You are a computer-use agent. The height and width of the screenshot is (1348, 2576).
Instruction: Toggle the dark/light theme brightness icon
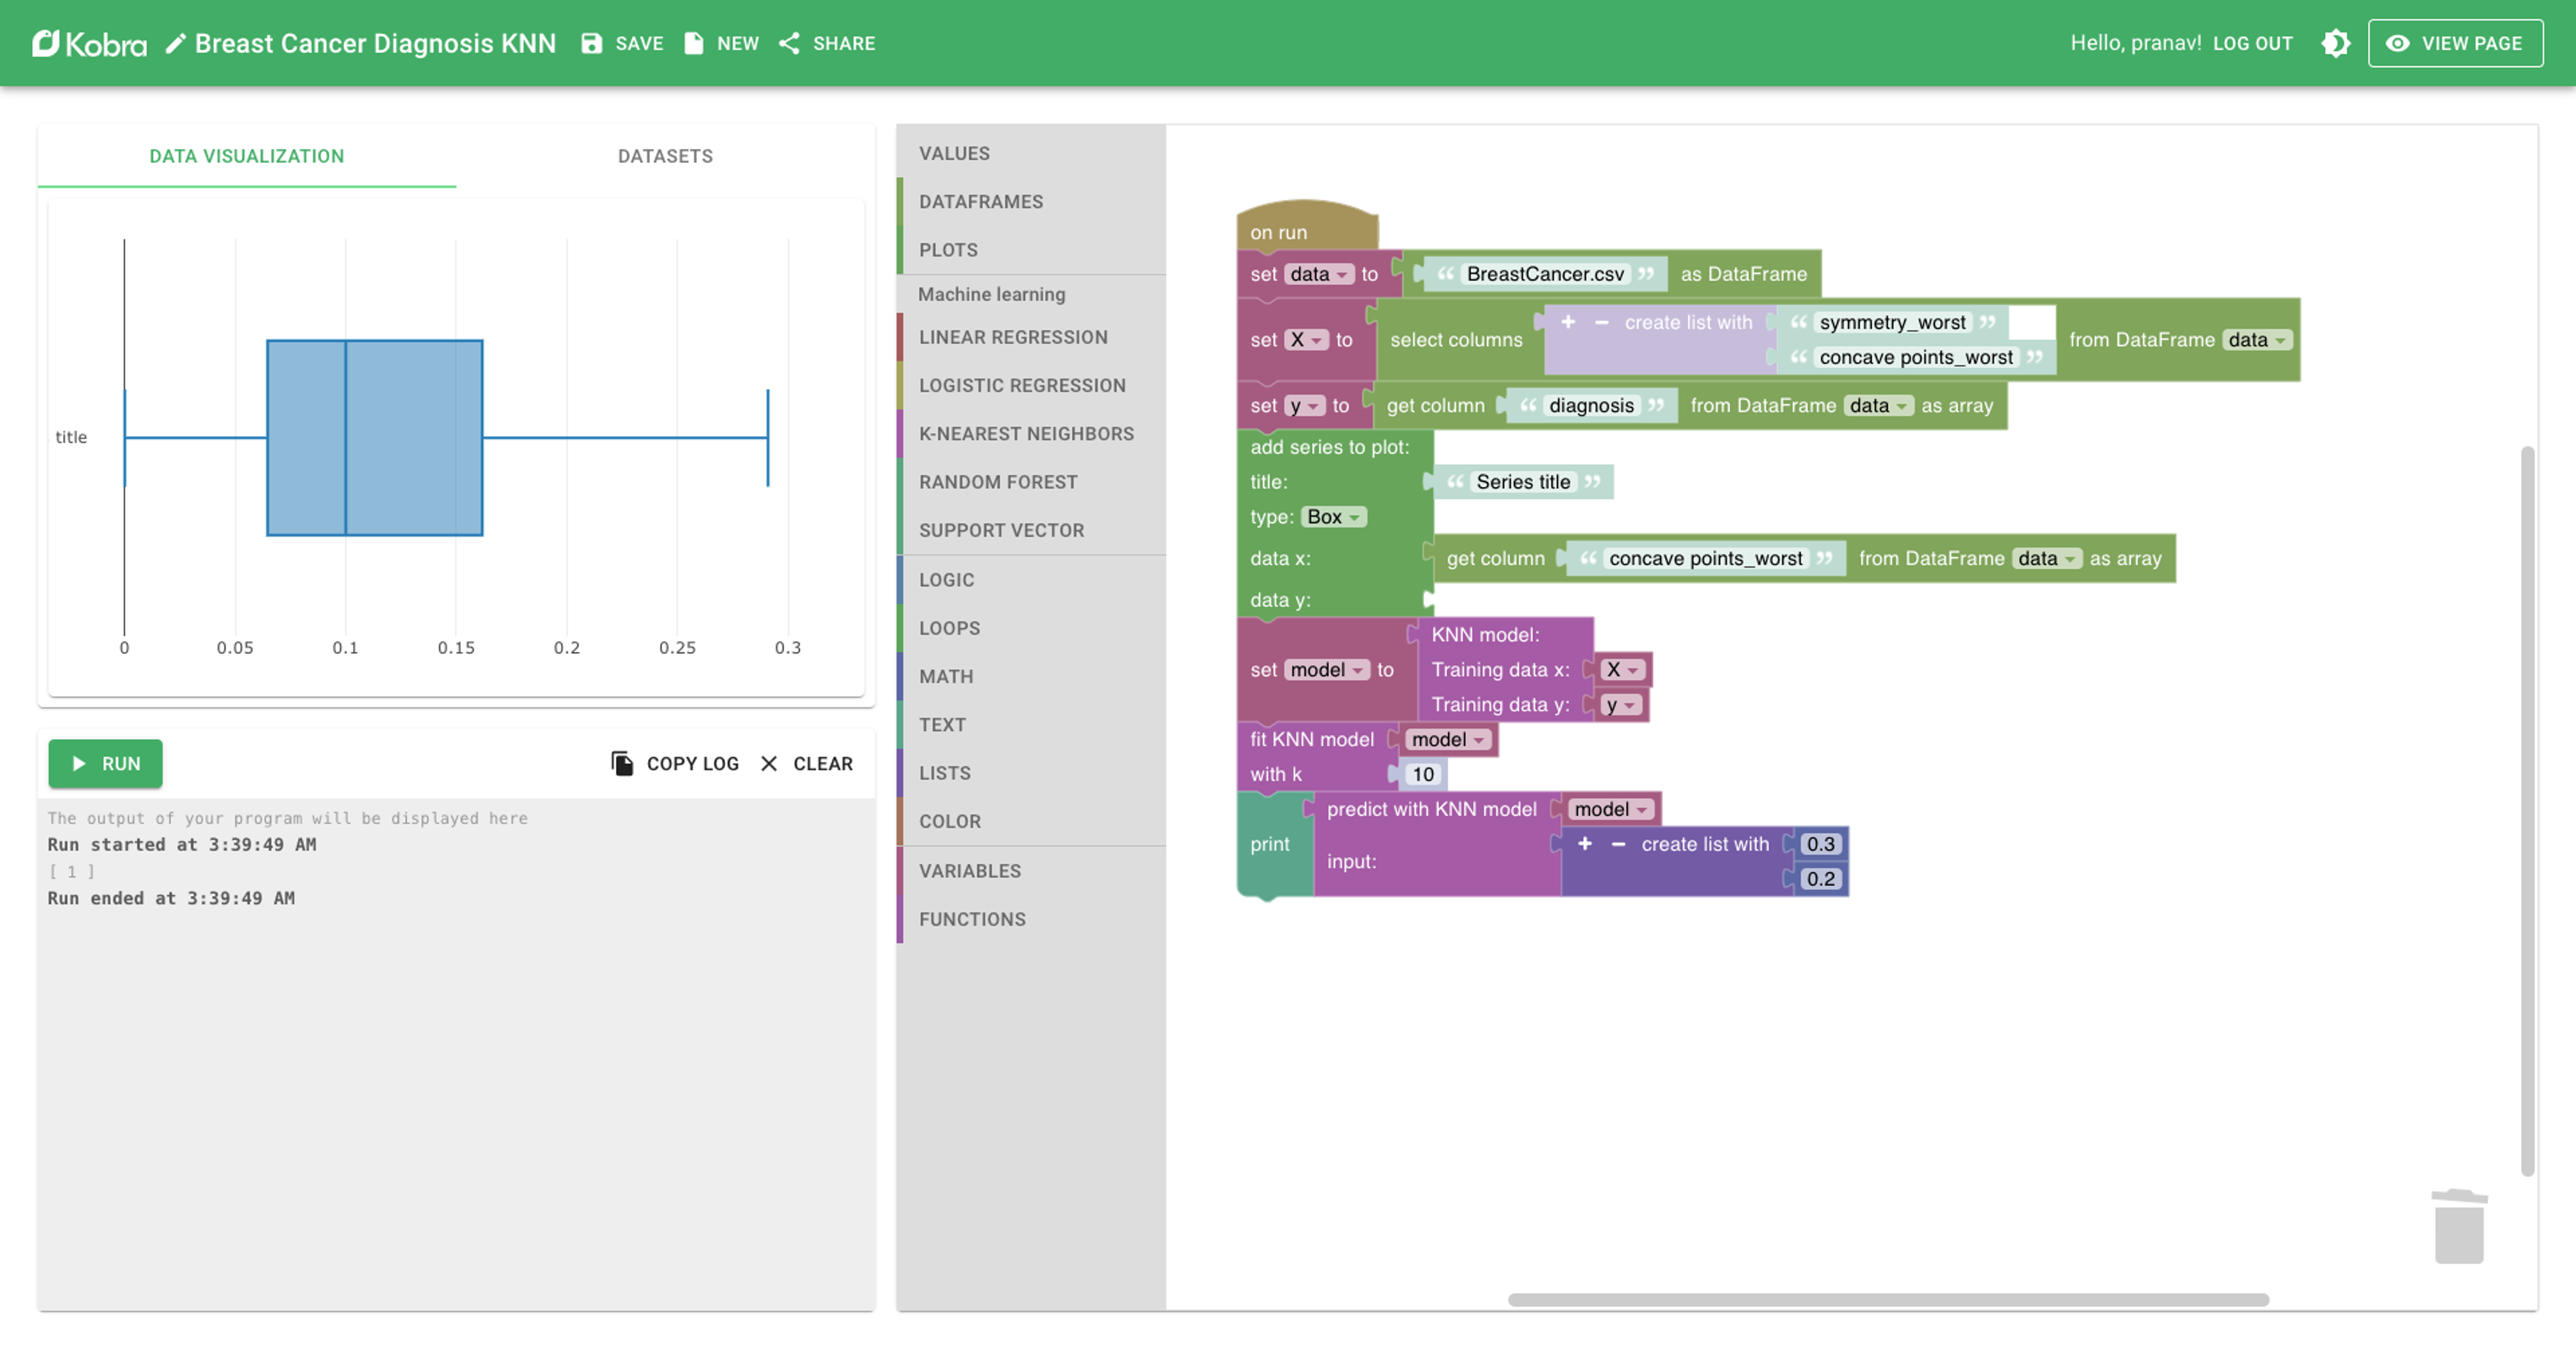[2335, 43]
